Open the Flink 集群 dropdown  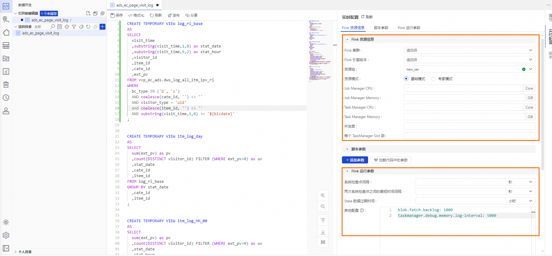469,50
